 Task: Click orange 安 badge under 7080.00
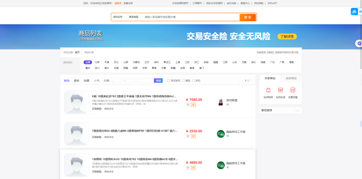coord(193,105)
